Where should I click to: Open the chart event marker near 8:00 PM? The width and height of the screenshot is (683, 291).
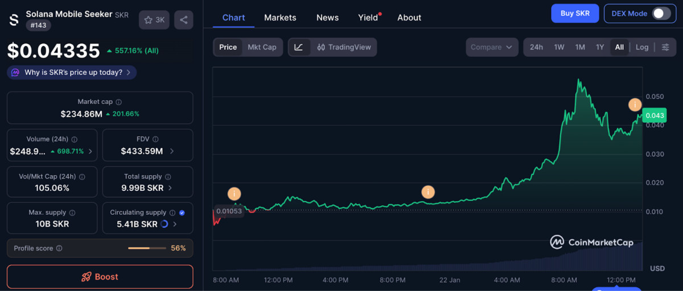click(x=428, y=192)
